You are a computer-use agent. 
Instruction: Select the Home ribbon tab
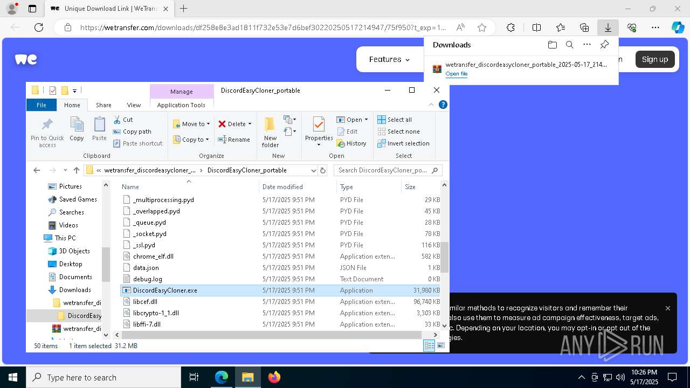72,105
